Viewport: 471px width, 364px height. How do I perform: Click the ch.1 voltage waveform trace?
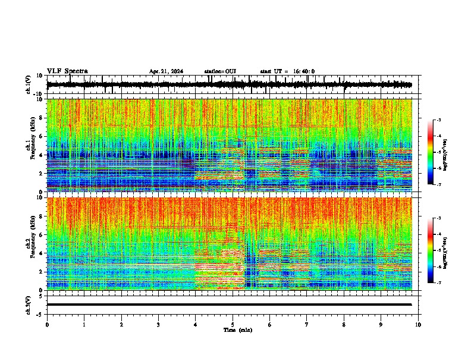tap(229, 84)
